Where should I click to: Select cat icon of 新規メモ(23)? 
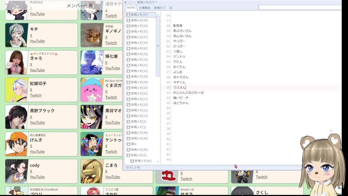tap(128, 99)
